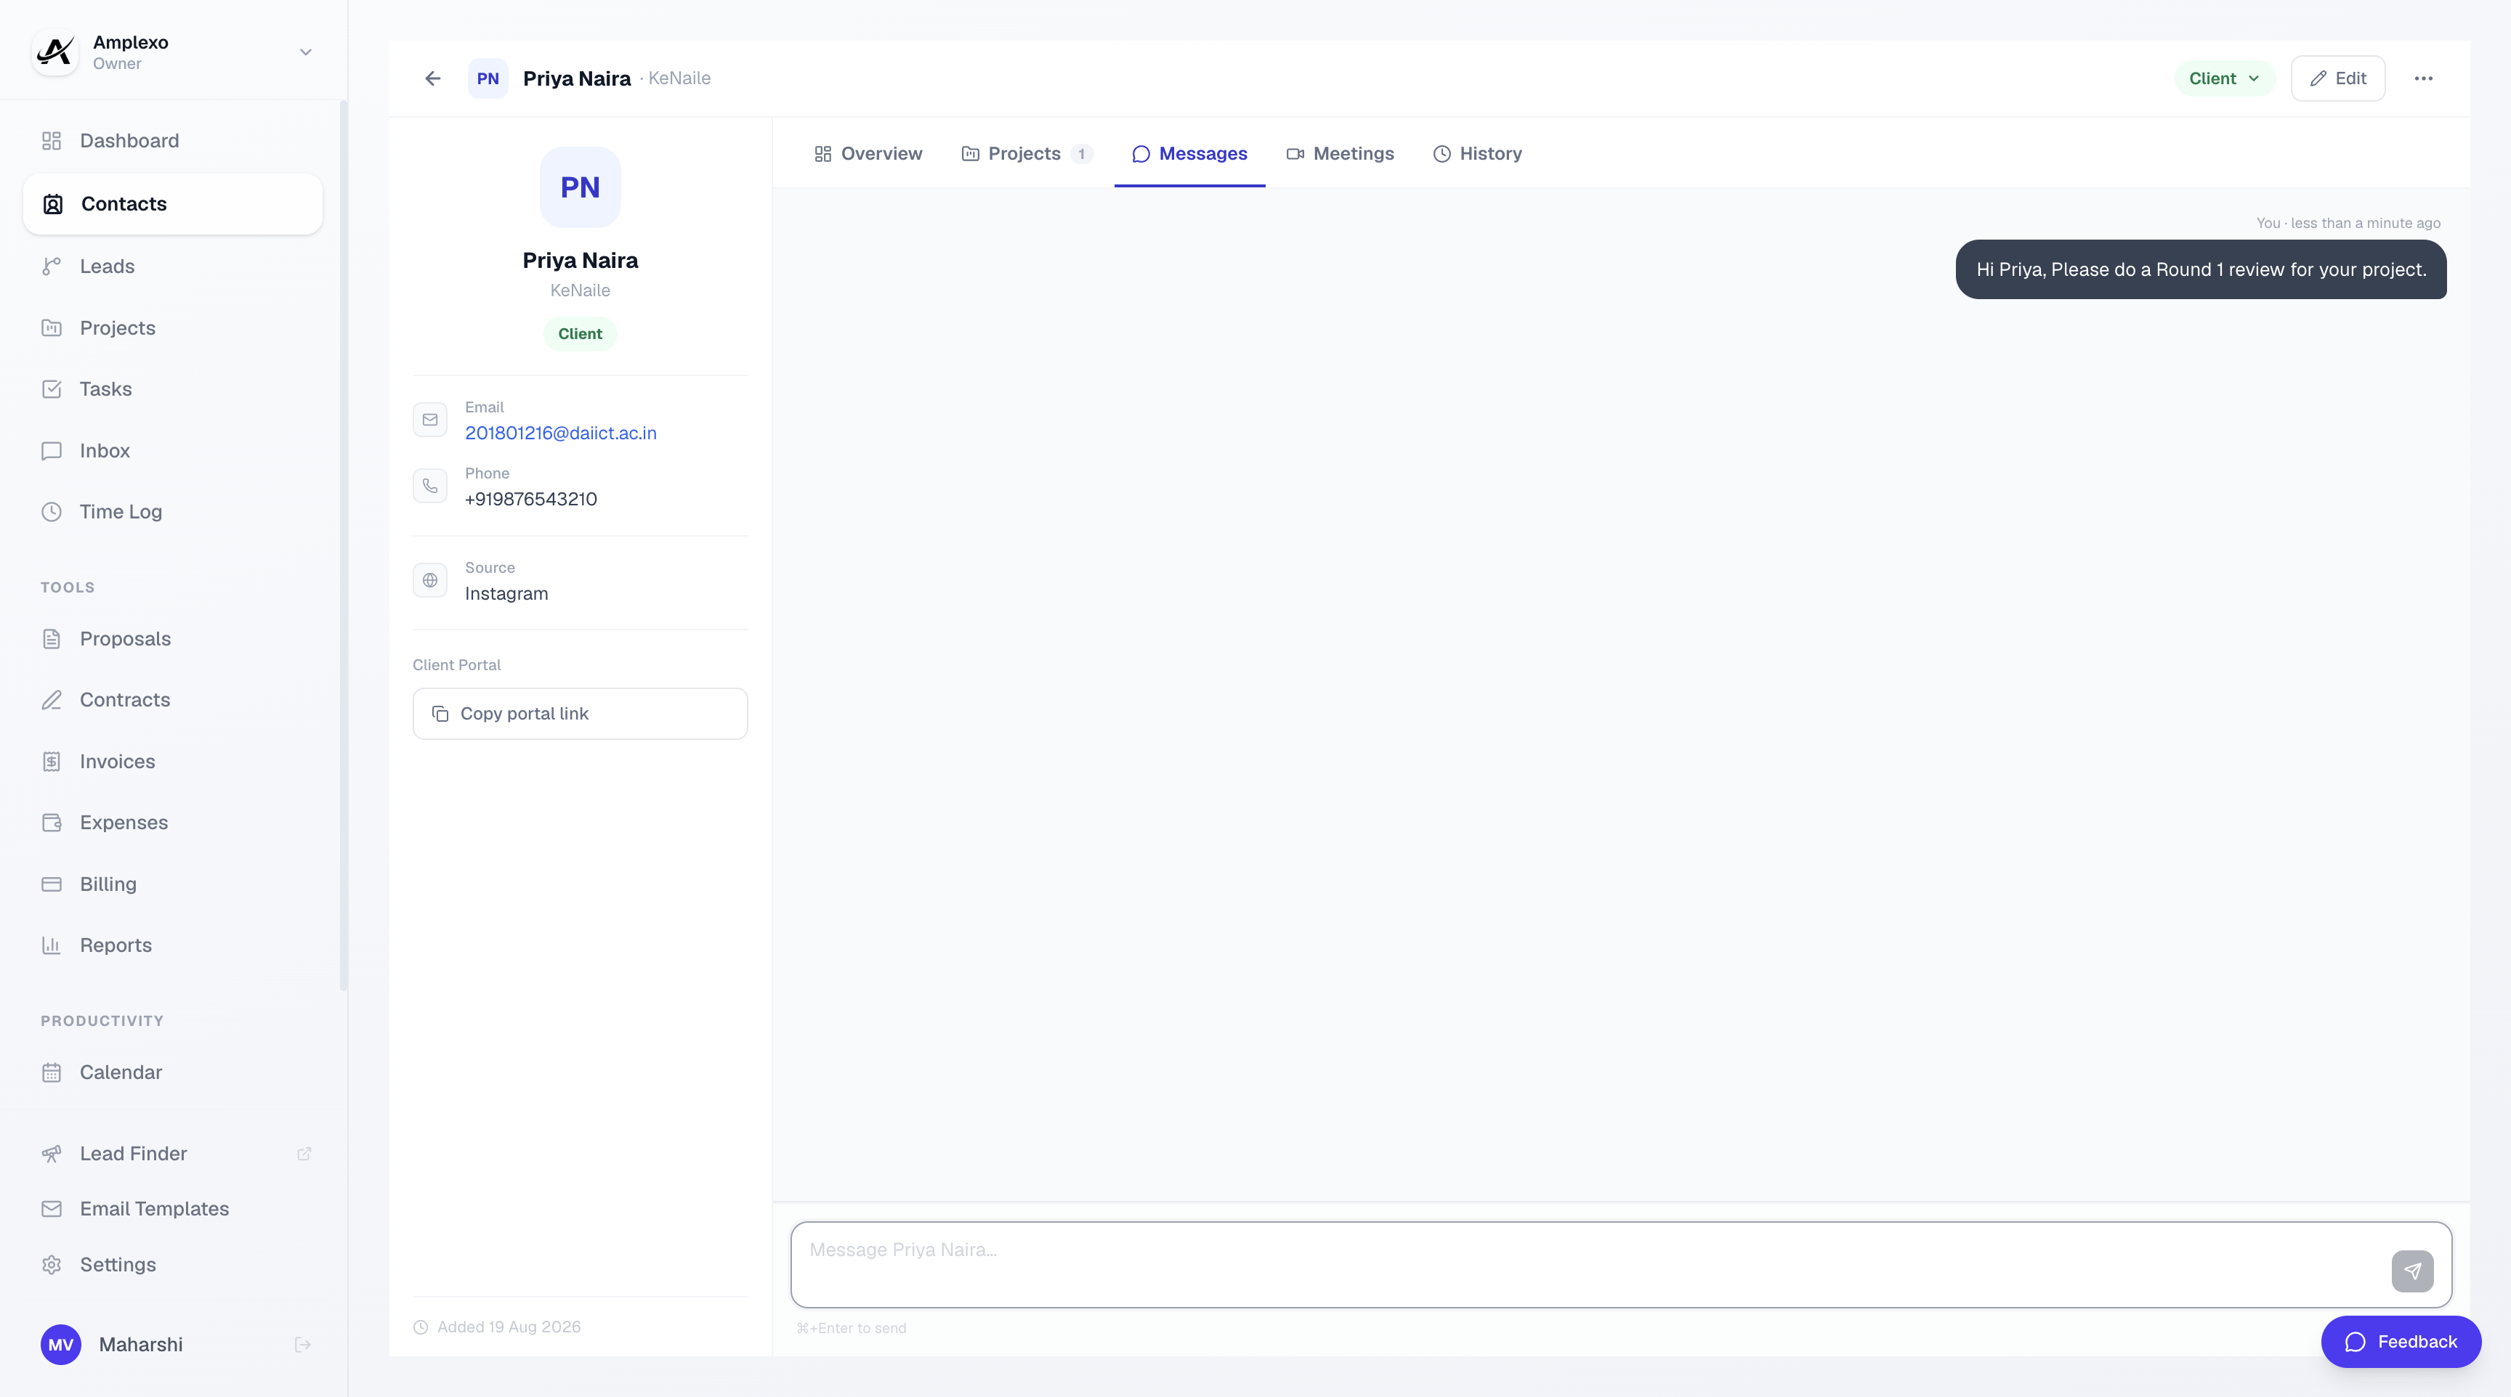Screen dimensions: 2511x1397
Task: Switch to the Overview tab
Action: pos(868,153)
